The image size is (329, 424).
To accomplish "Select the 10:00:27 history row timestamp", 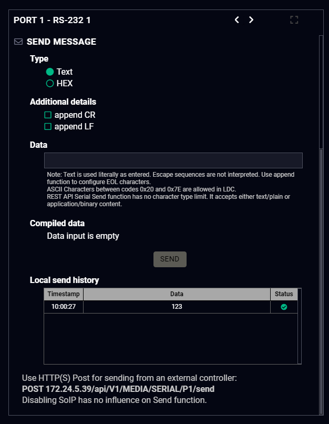I will tap(64, 307).
